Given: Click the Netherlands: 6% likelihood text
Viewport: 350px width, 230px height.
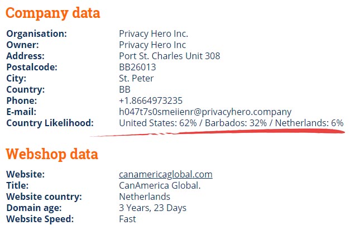Looking at the screenshot, I should point(309,123).
